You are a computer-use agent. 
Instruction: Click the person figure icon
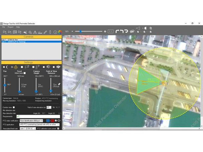(x=50, y=32)
